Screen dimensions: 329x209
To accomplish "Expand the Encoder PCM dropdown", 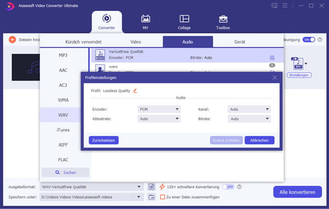I will (159, 109).
